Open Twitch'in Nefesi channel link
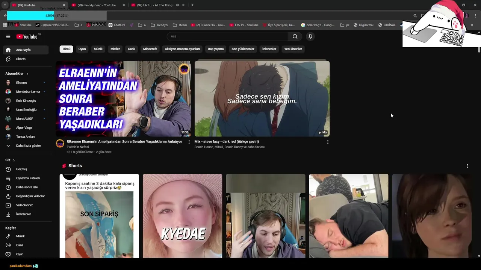Viewport: 481px width, 270px height. tap(78, 147)
